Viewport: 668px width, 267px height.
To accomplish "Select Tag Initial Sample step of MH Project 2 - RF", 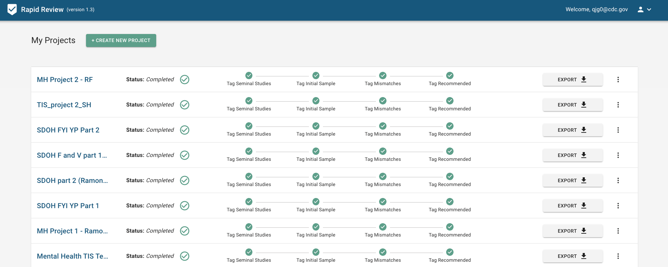I will point(316,79).
